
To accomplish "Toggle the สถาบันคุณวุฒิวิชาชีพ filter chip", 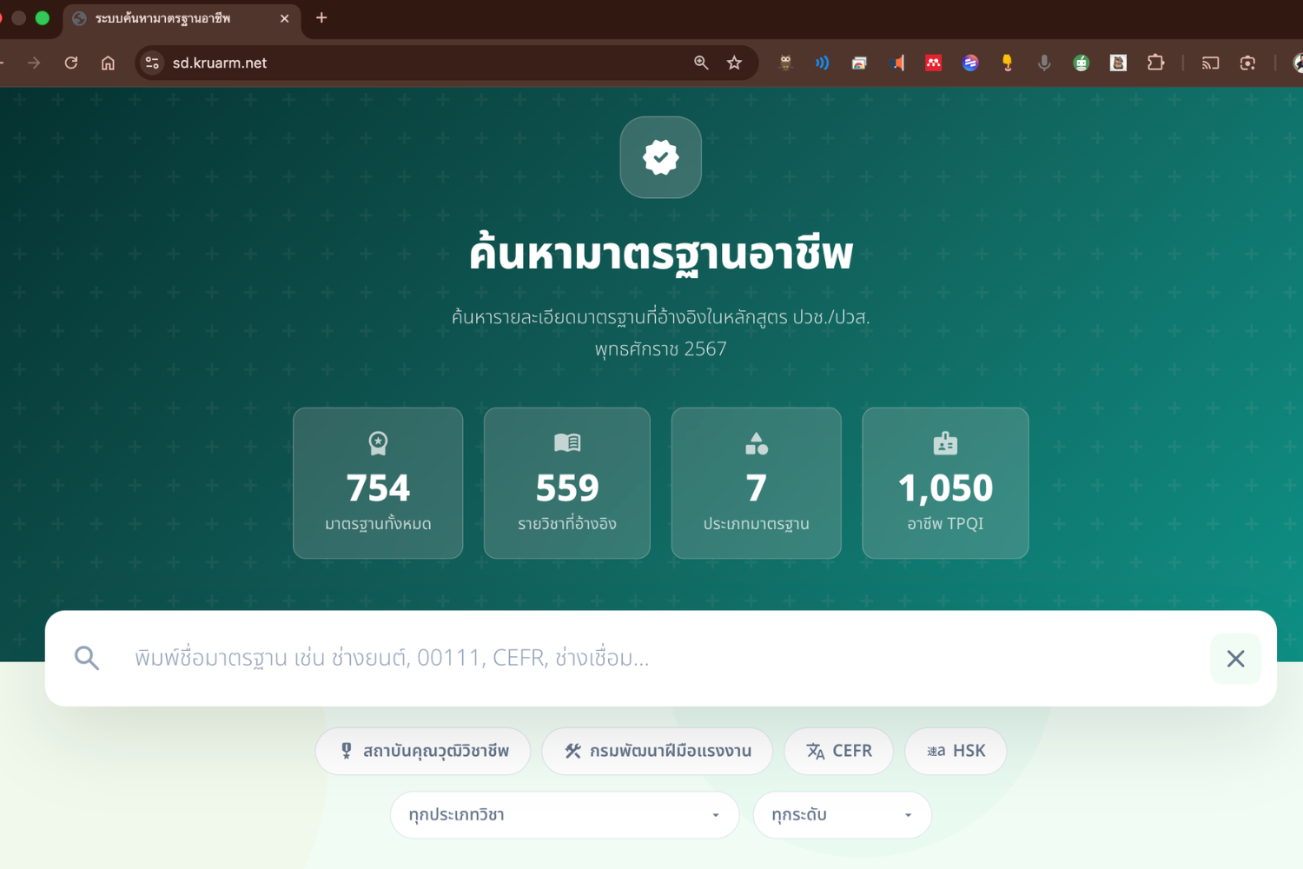I will (423, 751).
